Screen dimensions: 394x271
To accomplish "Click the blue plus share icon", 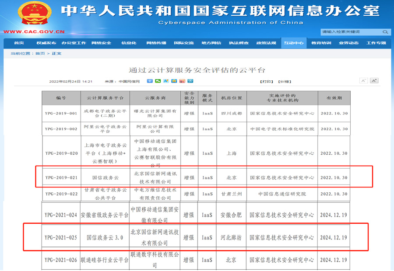I will [150, 81].
